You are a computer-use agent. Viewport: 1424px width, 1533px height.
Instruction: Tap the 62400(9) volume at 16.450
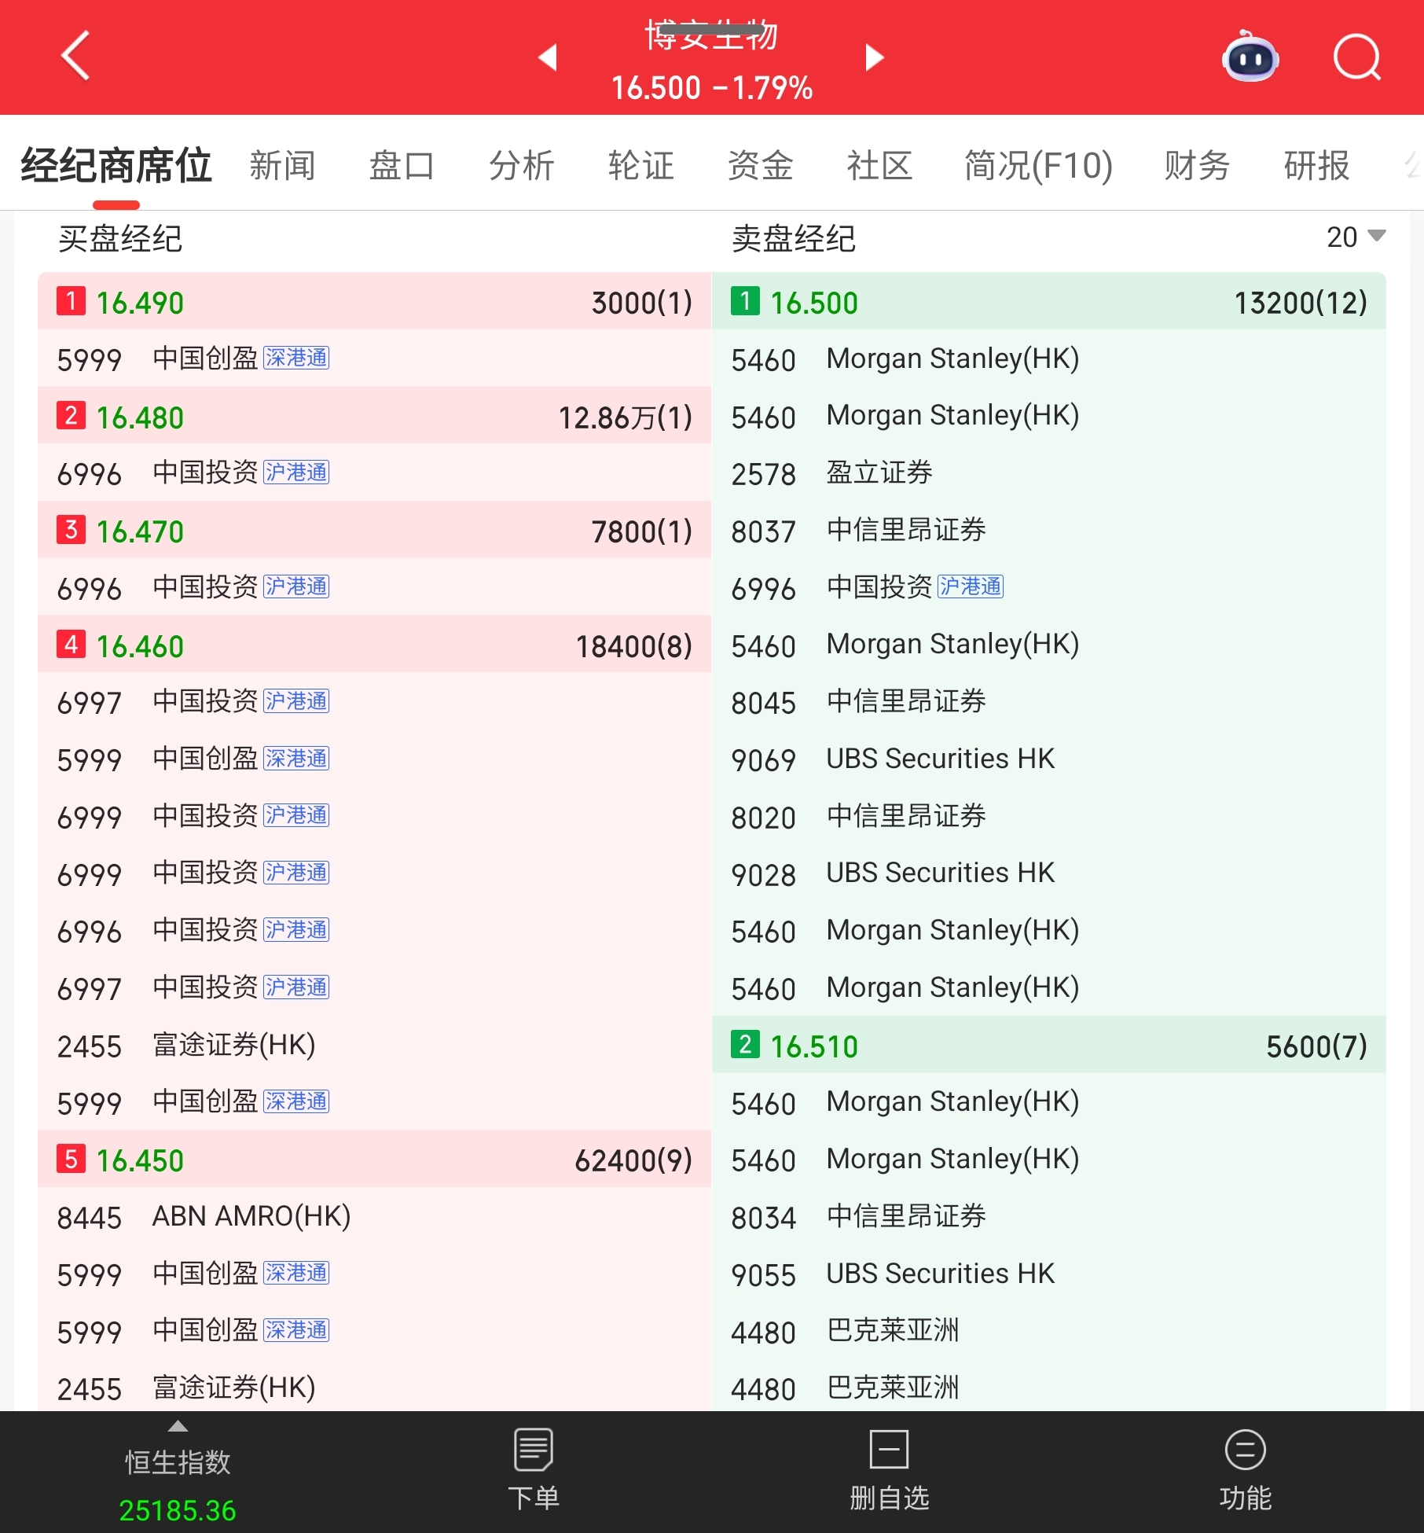point(633,1160)
